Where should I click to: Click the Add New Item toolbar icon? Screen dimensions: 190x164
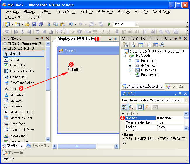(x=17, y=24)
